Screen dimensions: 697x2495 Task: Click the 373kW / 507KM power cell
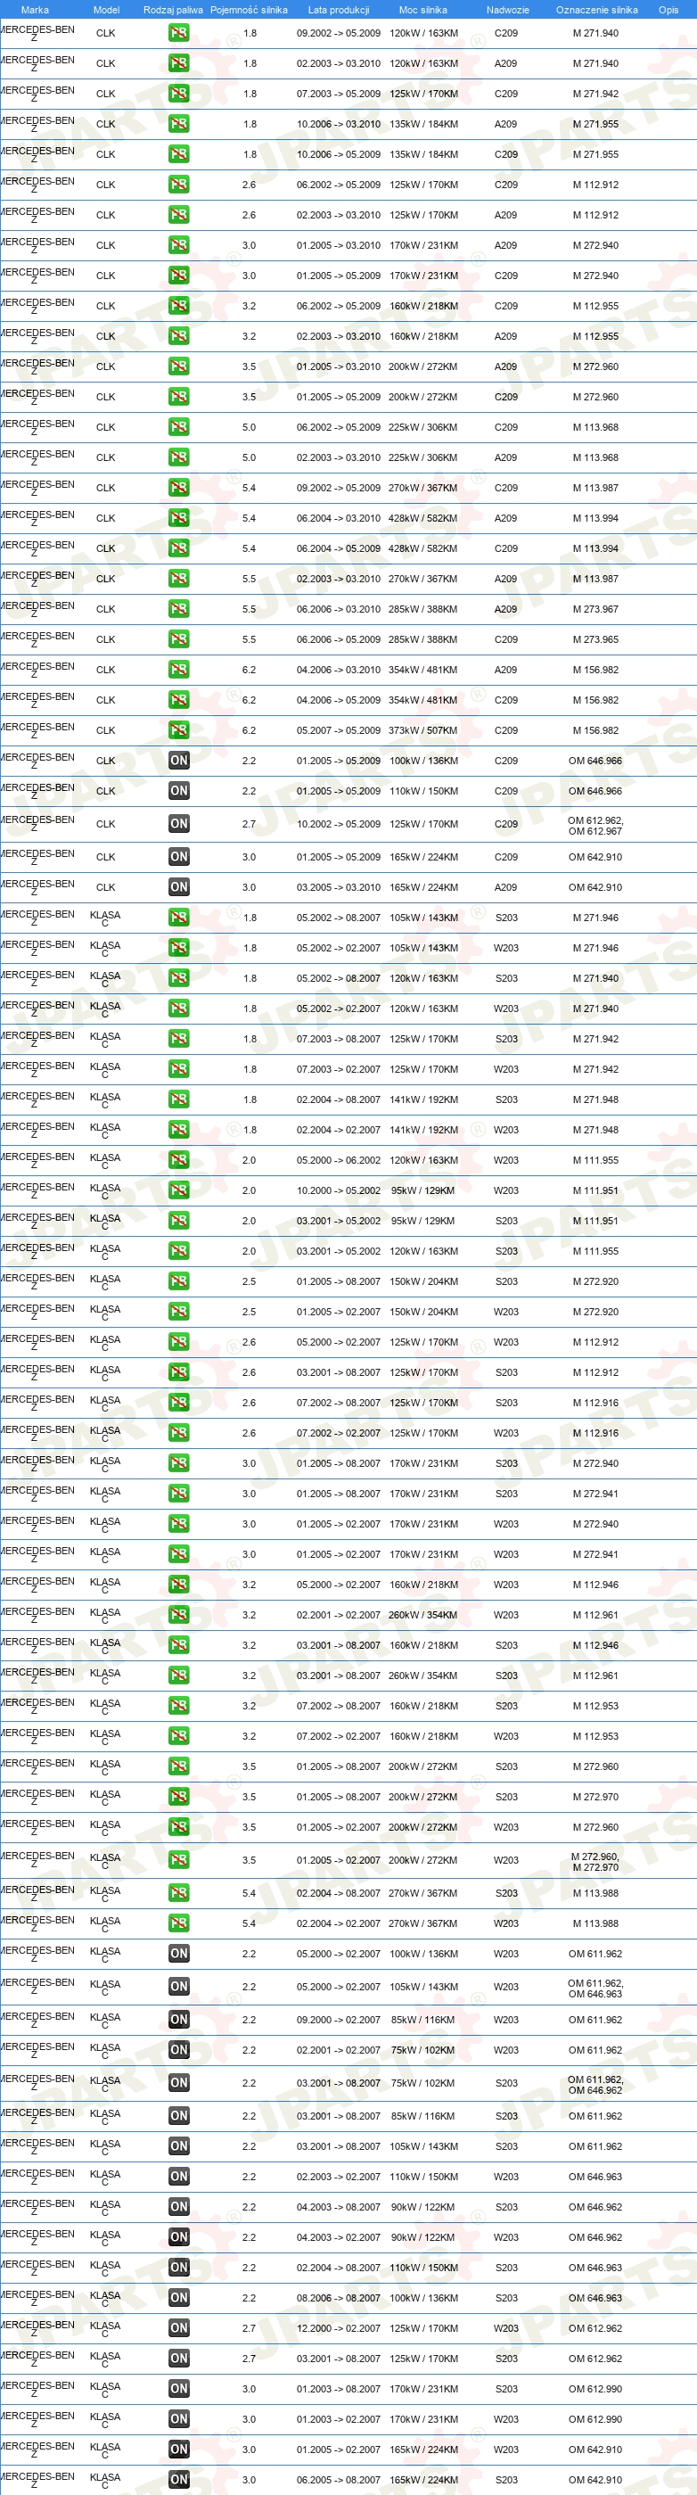coord(423,731)
